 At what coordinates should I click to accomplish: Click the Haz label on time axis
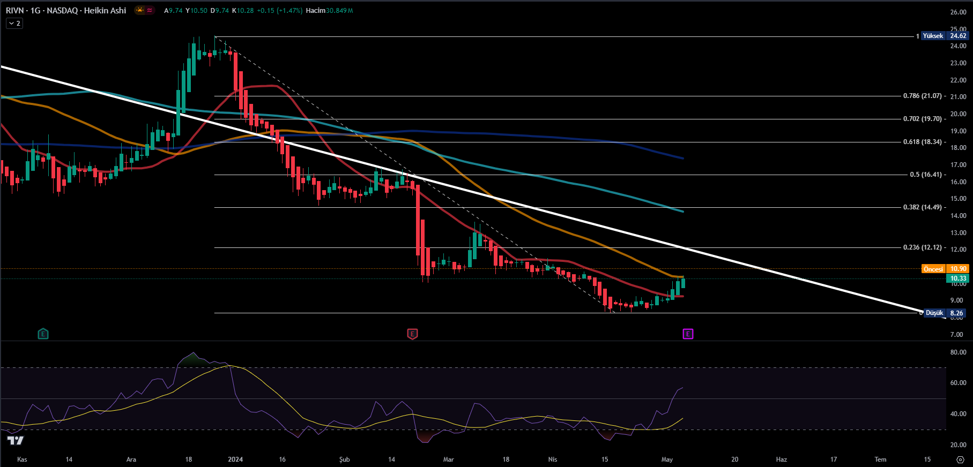(x=782, y=460)
